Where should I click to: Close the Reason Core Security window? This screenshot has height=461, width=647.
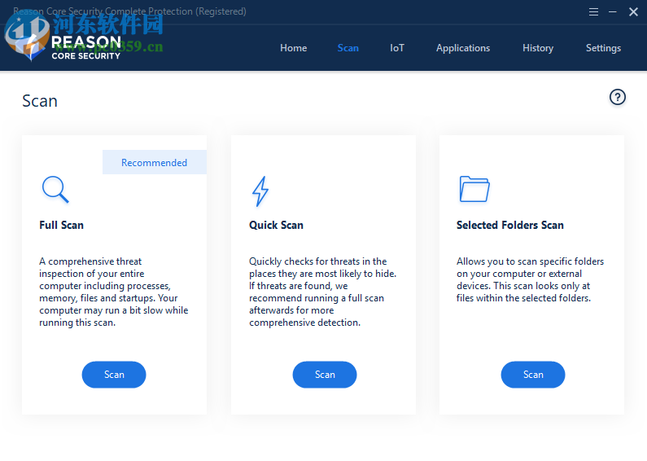(x=633, y=12)
